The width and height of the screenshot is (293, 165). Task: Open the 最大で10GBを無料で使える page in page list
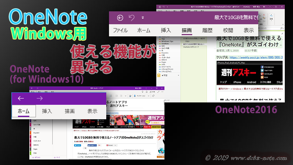[x=194, y=44]
